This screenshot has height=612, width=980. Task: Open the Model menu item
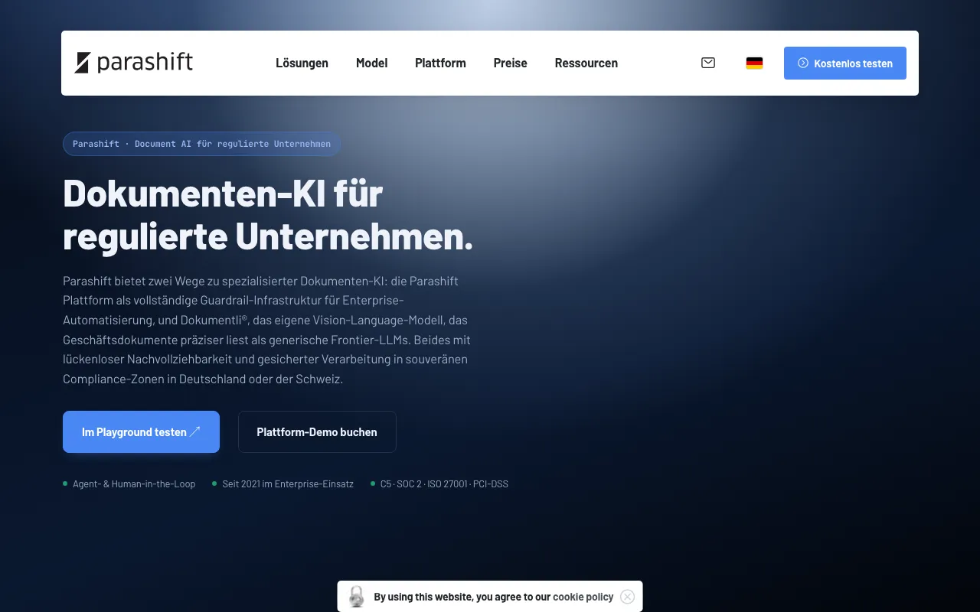(x=371, y=63)
